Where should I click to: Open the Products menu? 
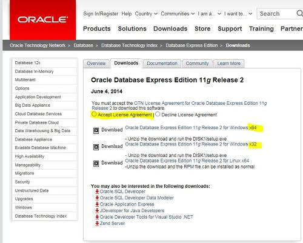click(x=97, y=28)
